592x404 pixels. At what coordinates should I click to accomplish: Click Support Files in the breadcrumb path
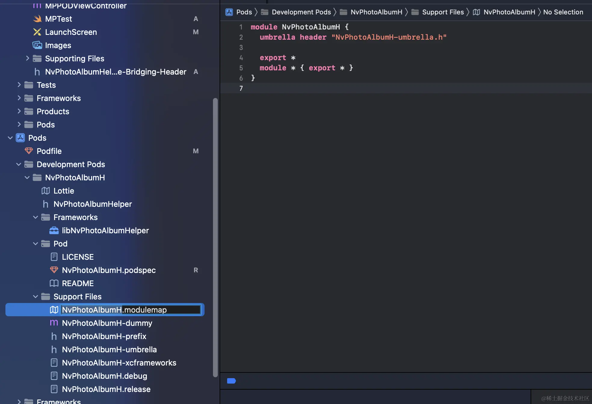(443, 12)
